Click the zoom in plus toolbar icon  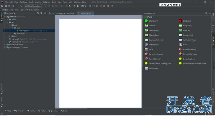click(90, 6)
